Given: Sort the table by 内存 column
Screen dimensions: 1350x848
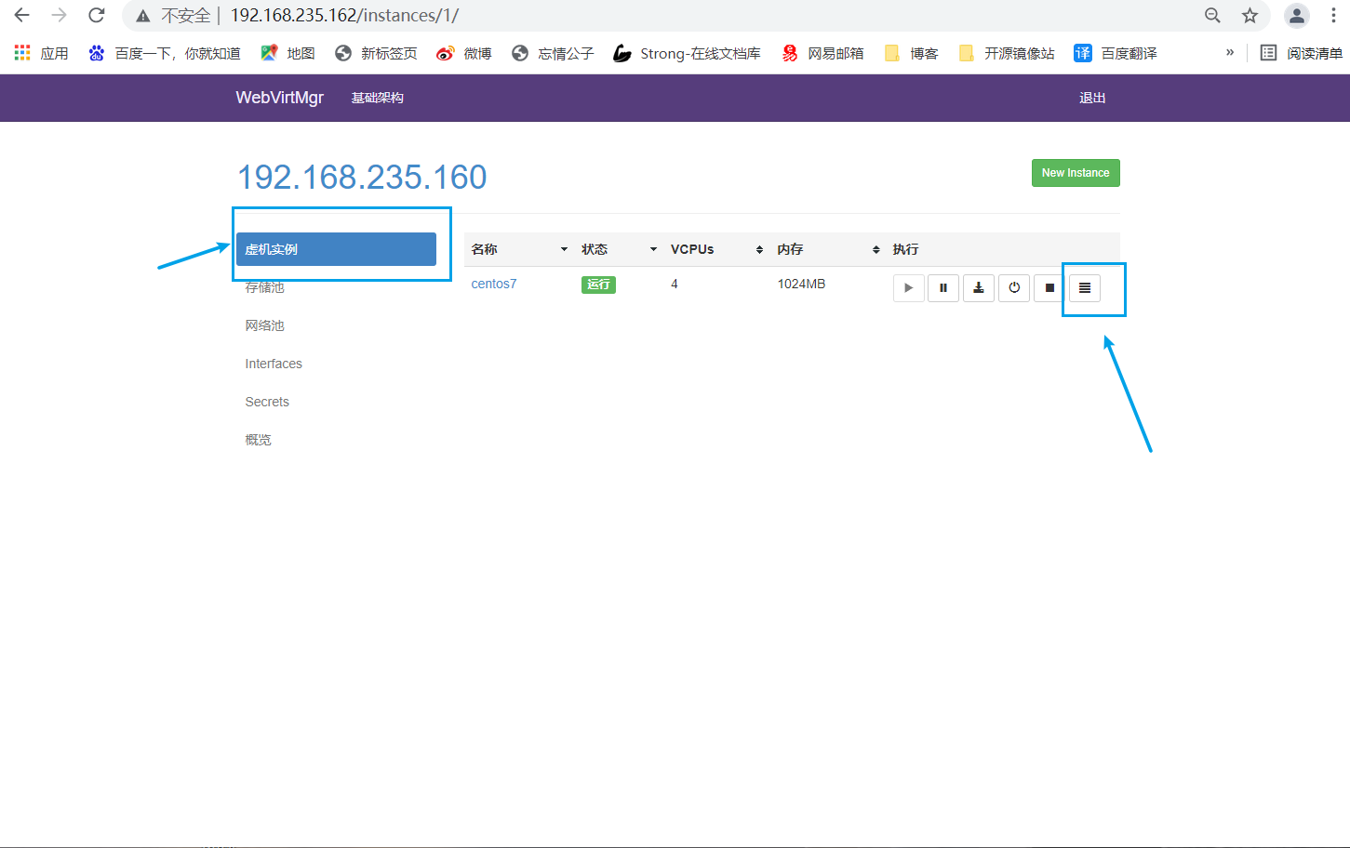Looking at the screenshot, I should coord(828,249).
